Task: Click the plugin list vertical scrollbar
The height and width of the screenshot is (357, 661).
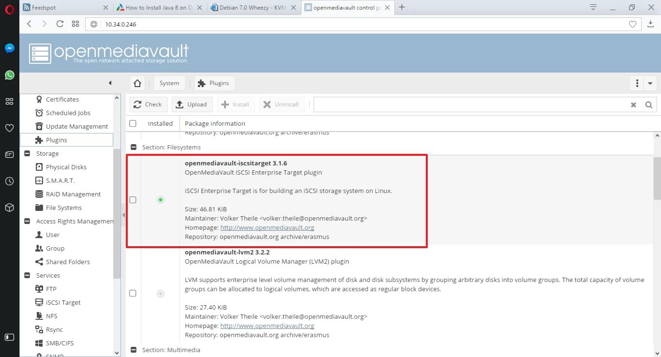Action: point(657,178)
